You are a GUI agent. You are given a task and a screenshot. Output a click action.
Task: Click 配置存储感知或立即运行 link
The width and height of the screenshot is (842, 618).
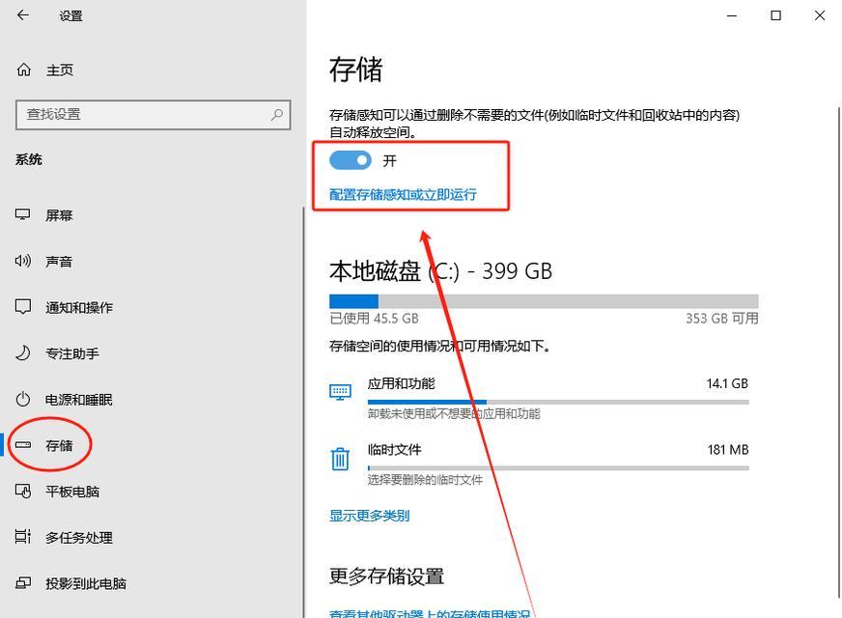click(403, 194)
